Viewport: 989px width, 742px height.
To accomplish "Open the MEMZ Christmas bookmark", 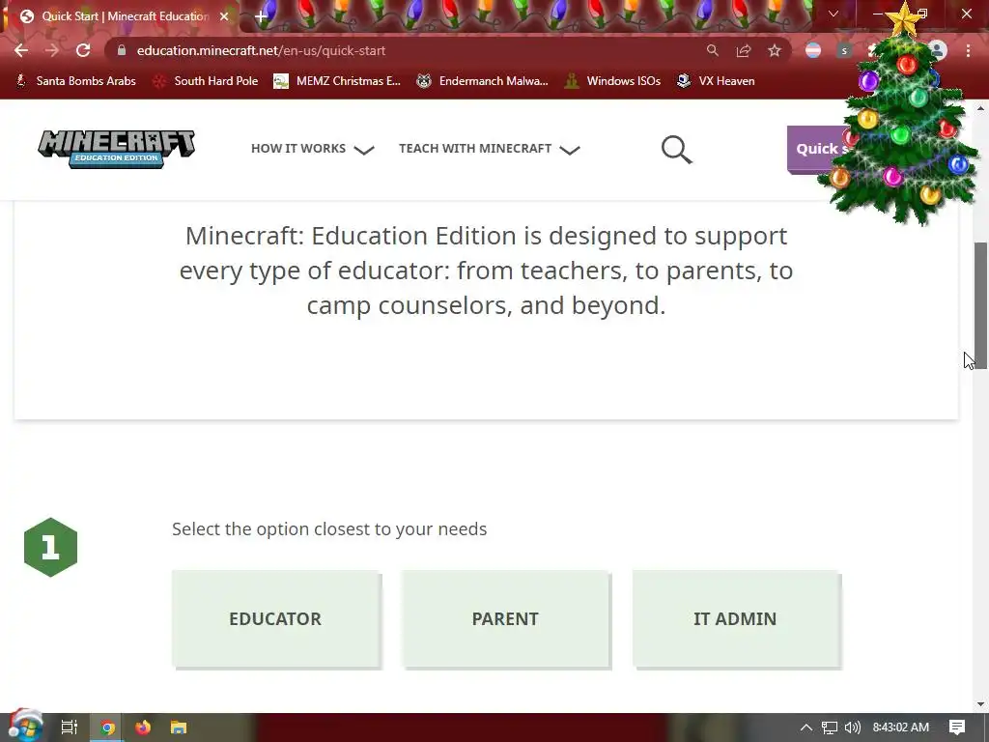I will coord(337,81).
